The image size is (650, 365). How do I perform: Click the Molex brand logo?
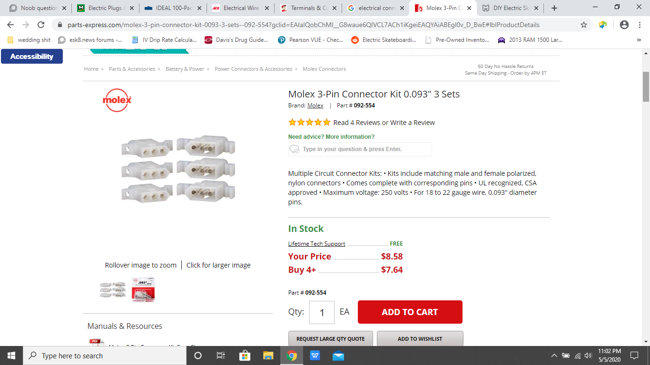point(117,100)
